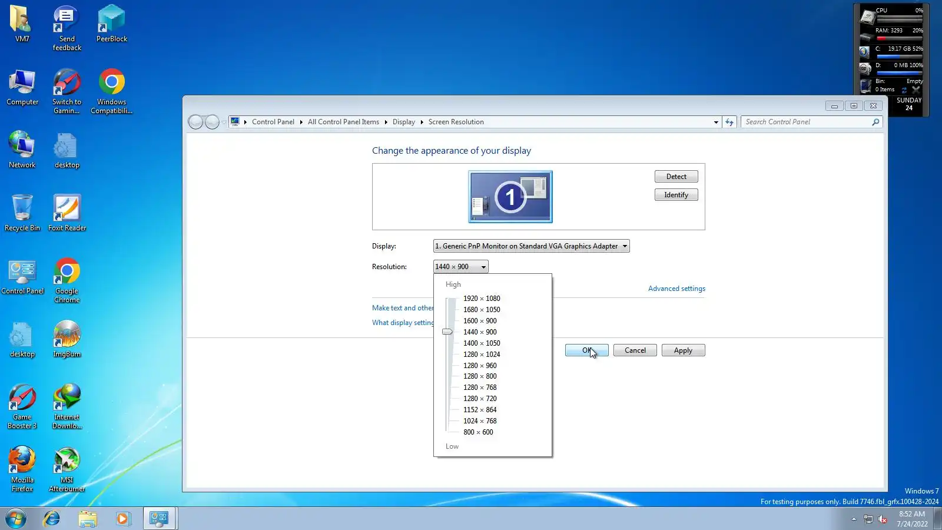Screen dimensions: 942x530
Task: Click the Apply button
Action: pyautogui.click(x=683, y=350)
